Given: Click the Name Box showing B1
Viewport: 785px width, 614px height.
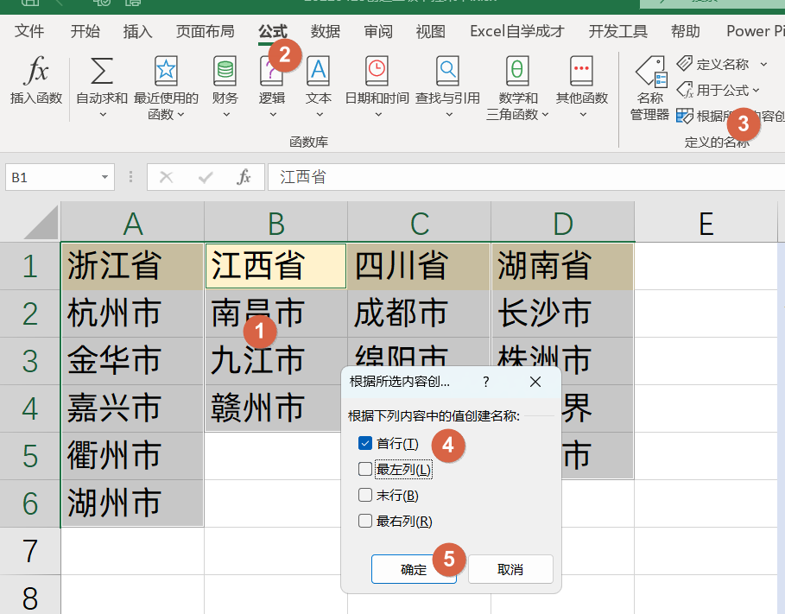Looking at the screenshot, I should click(x=52, y=177).
